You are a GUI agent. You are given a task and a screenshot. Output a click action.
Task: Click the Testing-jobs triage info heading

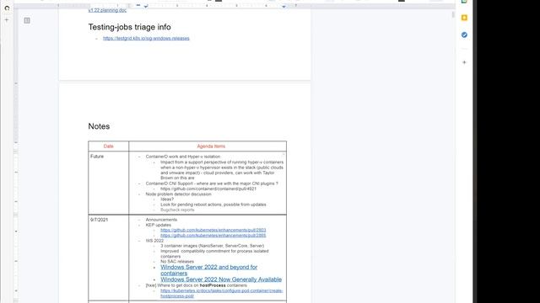[129, 27]
